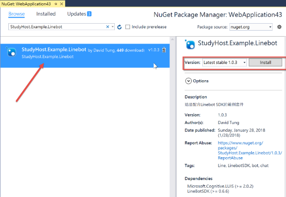Pin the NuGet document tab

[56, 4]
